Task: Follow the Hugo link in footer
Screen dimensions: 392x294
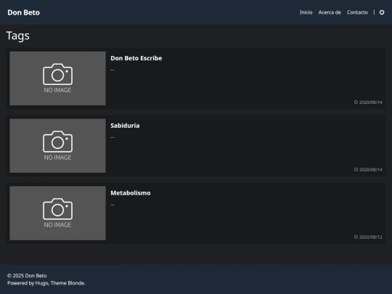Action: pos(41,283)
